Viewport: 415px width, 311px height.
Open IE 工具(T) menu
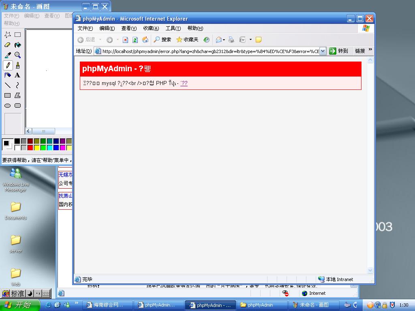click(173, 28)
